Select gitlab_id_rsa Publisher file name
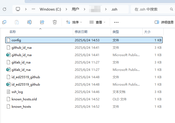 tap(21, 70)
